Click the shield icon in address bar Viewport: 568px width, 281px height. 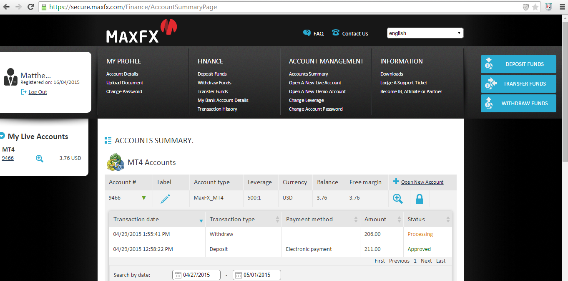point(526,7)
